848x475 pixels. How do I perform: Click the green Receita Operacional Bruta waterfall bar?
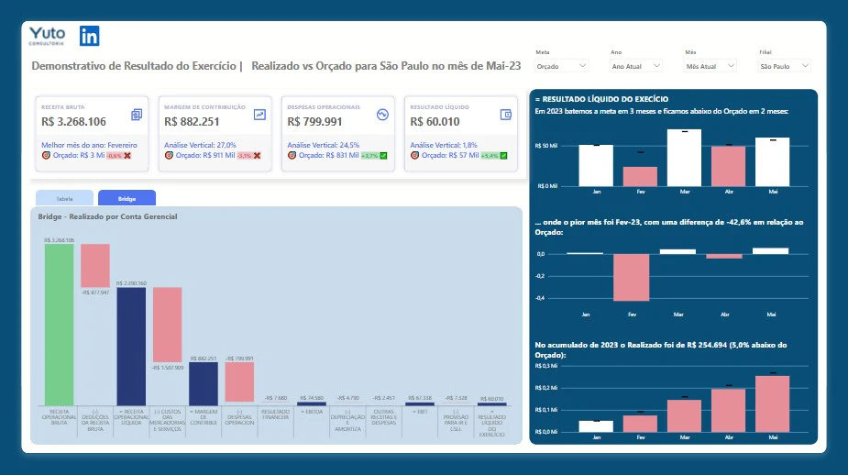pos(59,325)
